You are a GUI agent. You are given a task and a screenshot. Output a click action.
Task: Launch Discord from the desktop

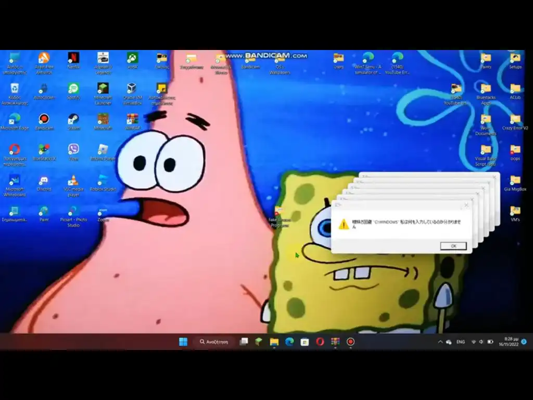[x=44, y=183]
